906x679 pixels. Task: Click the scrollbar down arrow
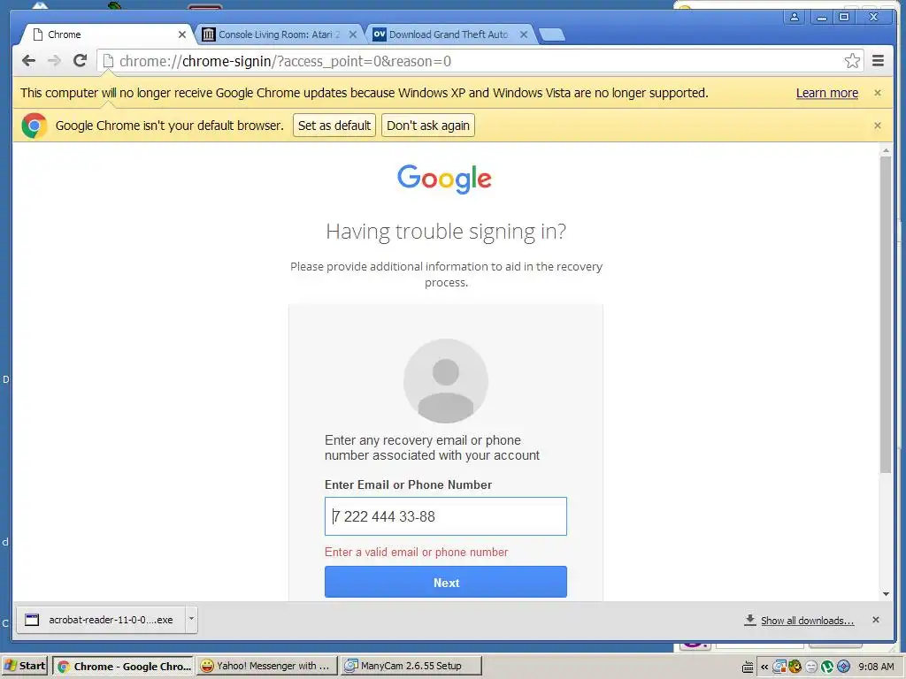(x=885, y=594)
